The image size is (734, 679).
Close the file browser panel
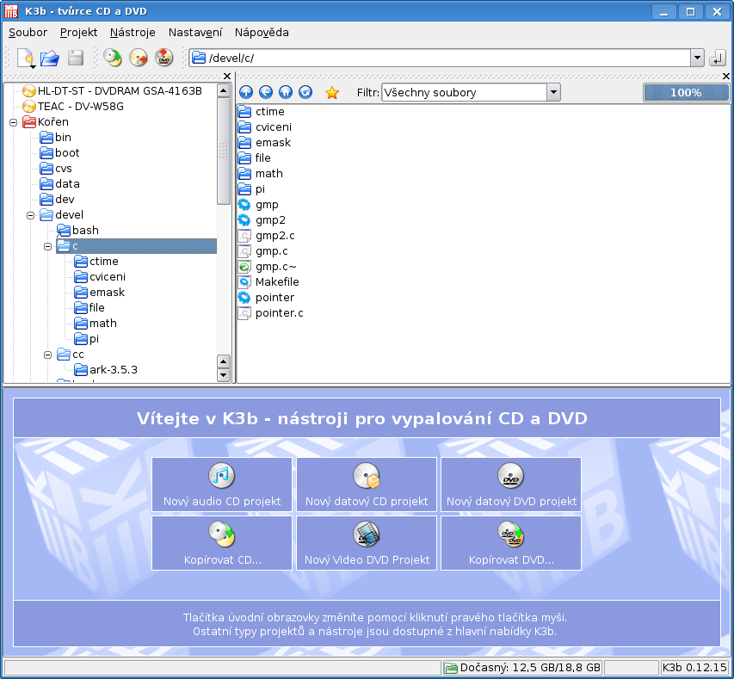coord(726,76)
